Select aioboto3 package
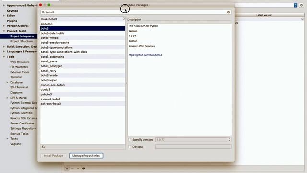Viewport: 307px width, 173px height. [x=83, y=24]
